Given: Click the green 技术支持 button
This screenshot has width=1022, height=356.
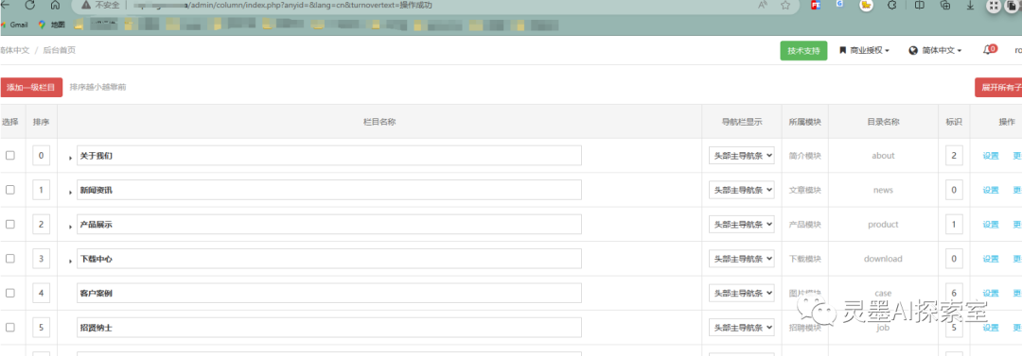Looking at the screenshot, I should click(x=803, y=50).
